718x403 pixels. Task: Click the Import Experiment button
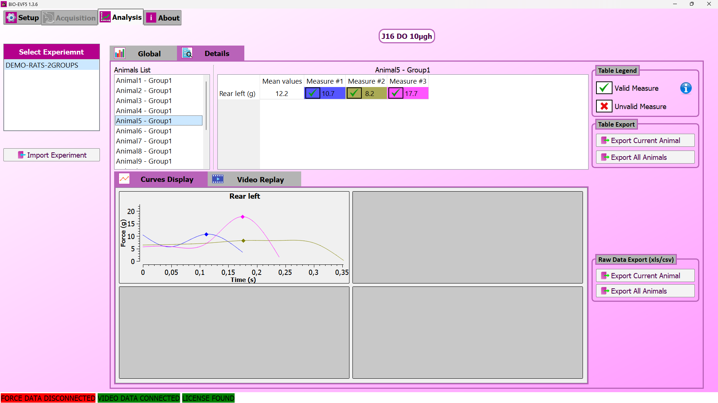click(x=52, y=155)
